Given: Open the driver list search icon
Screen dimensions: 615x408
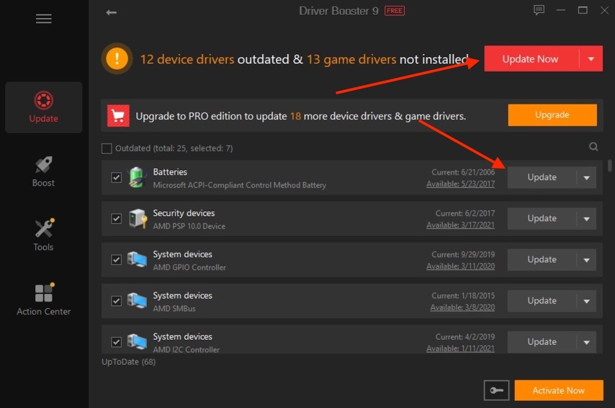Looking at the screenshot, I should tap(593, 147).
